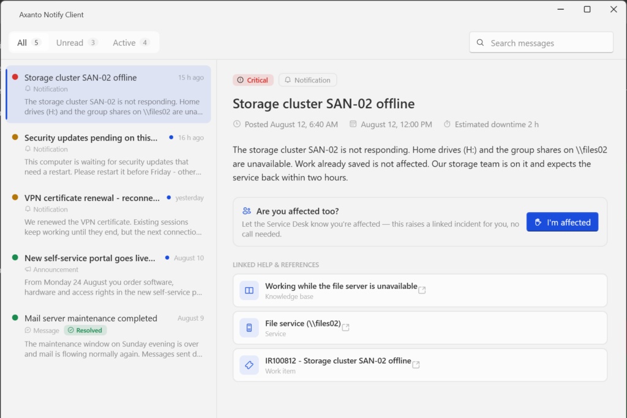Switch to the Unread tab
627x418 pixels.
[x=77, y=43]
